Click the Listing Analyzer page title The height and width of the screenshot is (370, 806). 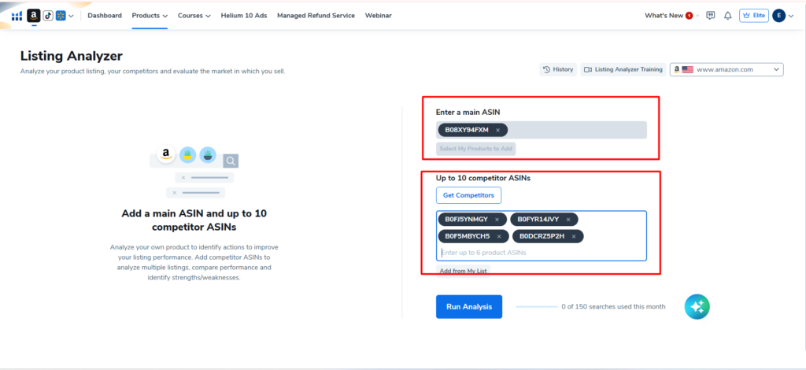[x=72, y=56]
